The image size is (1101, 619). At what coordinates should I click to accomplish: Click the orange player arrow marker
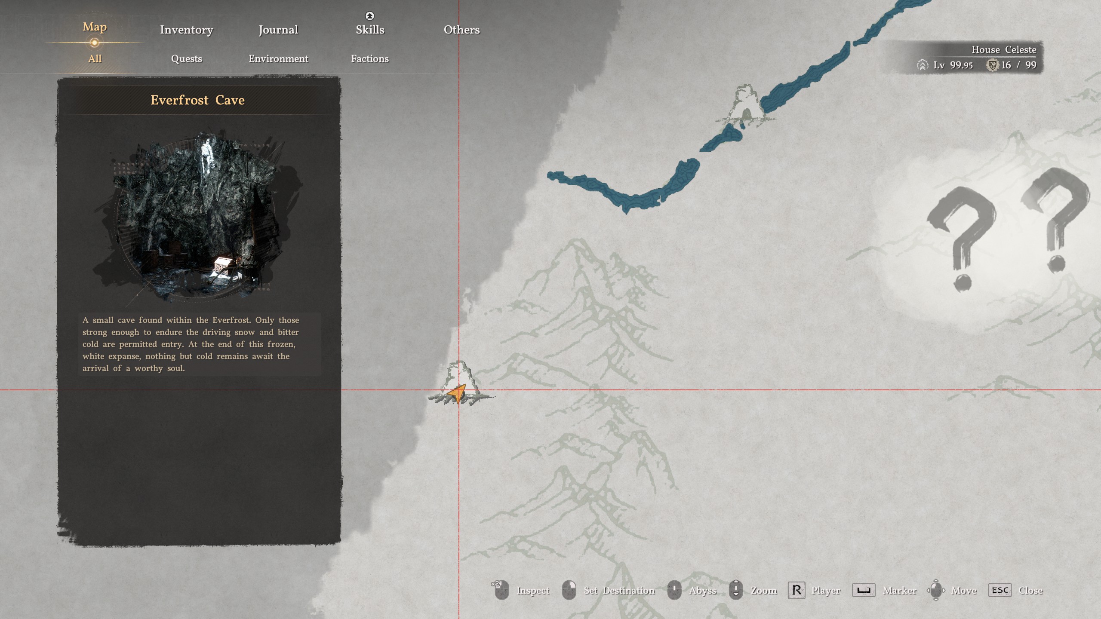457,392
